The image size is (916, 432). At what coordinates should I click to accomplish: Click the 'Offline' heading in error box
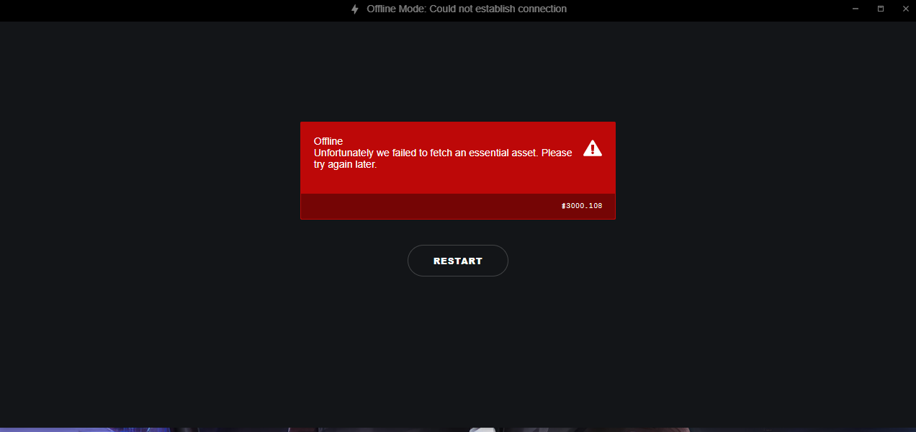[x=328, y=141]
